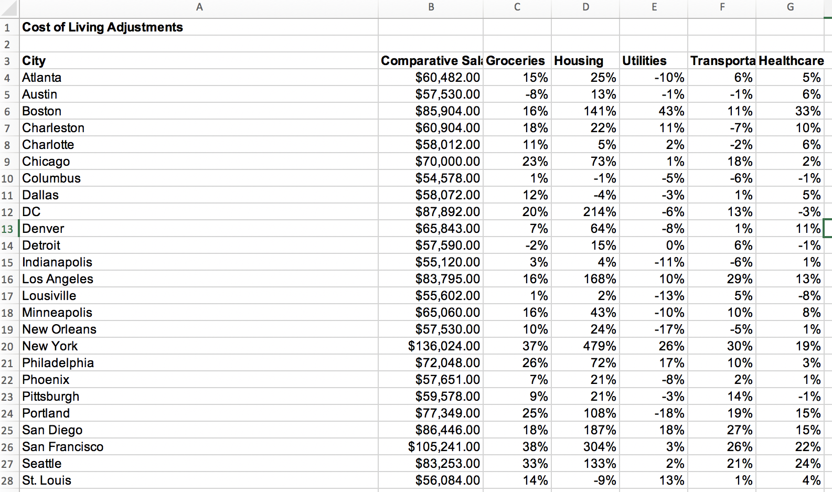Select the New York cell
The height and width of the screenshot is (492, 832).
coord(199,346)
